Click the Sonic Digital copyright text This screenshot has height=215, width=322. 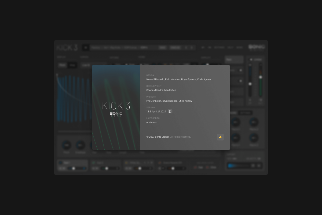coord(158,137)
